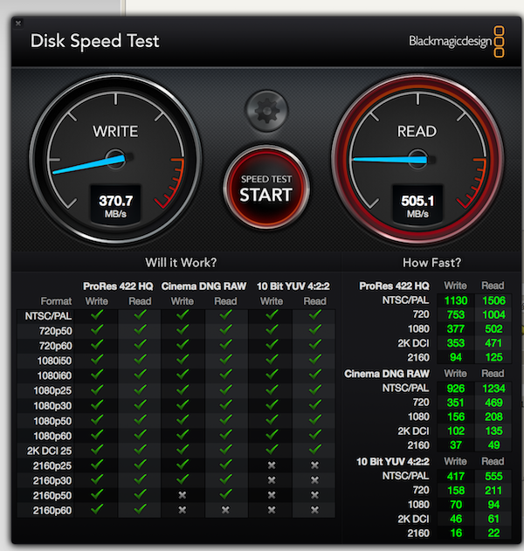The image size is (524, 551).
Task: Click ProRes NTSC/PAL write value 1130
Action: click(456, 300)
